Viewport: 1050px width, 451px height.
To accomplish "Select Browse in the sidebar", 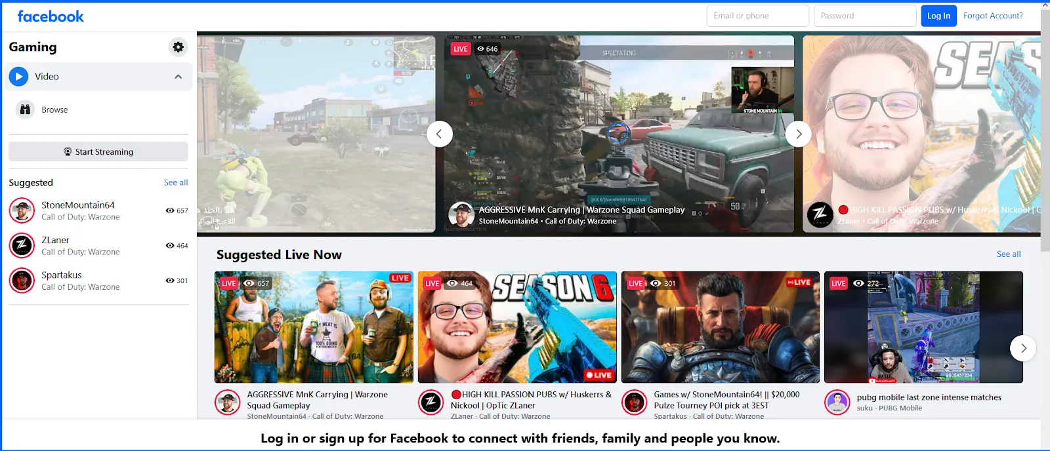I will tap(54, 110).
